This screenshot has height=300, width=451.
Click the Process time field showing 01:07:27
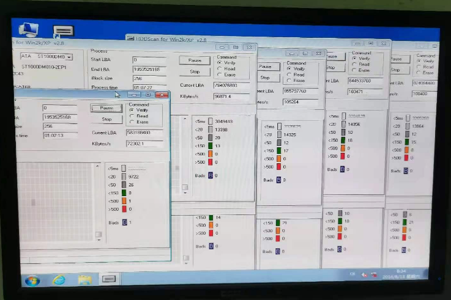coord(149,87)
